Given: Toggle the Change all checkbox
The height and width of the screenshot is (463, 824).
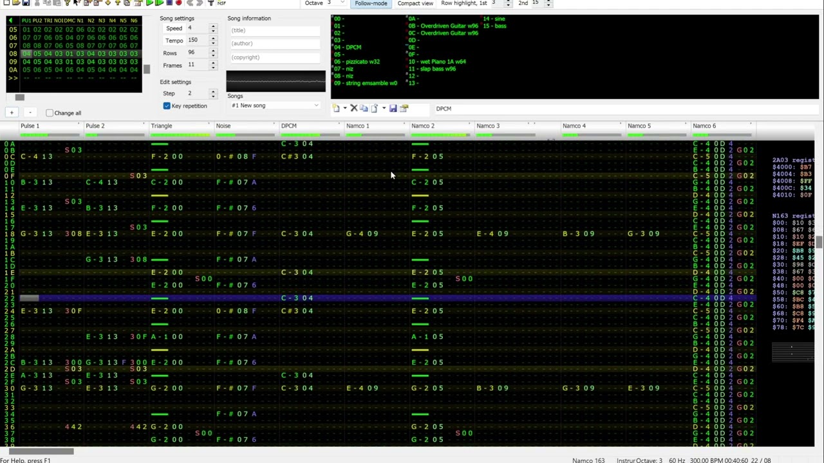Looking at the screenshot, I should (50, 113).
